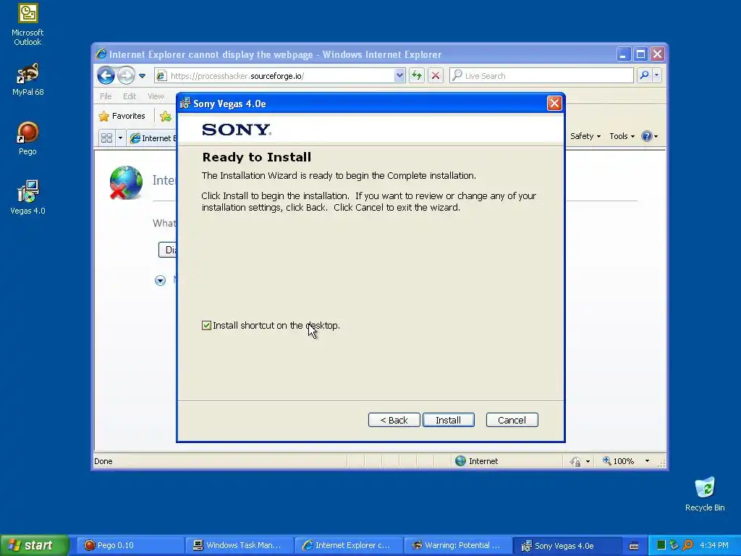Open the Tools dropdown in the command bar
Screen dimensions: 741x556
[x=622, y=136]
